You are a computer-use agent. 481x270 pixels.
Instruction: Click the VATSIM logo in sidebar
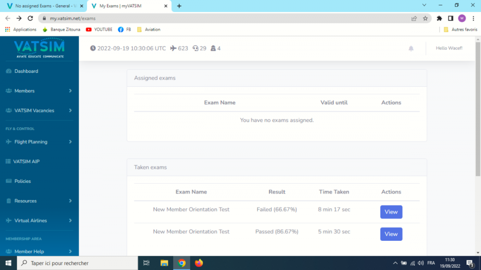(39, 48)
